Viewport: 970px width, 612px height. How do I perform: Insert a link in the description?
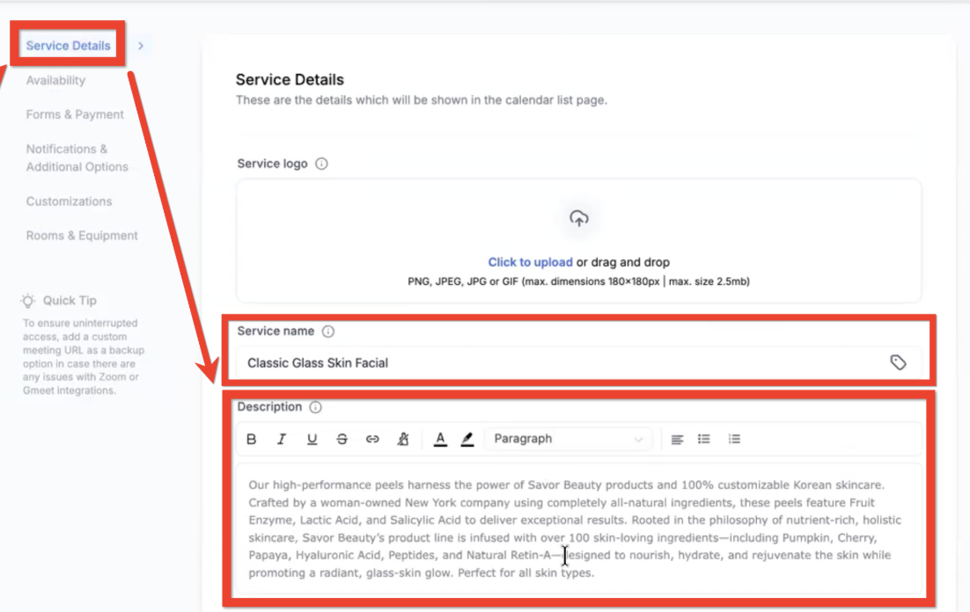(372, 439)
